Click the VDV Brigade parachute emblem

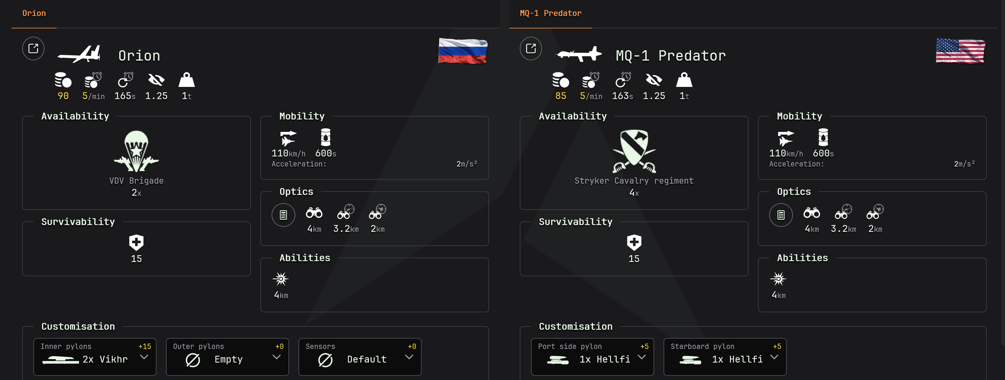pos(136,151)
